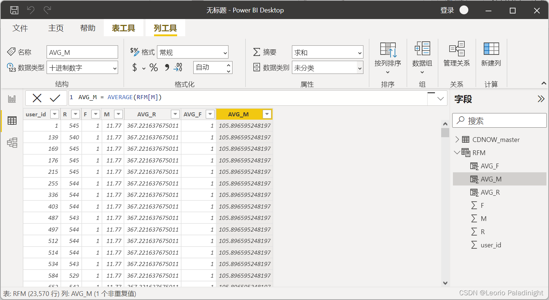Open the 数据组 data groups button

point(422,58)
